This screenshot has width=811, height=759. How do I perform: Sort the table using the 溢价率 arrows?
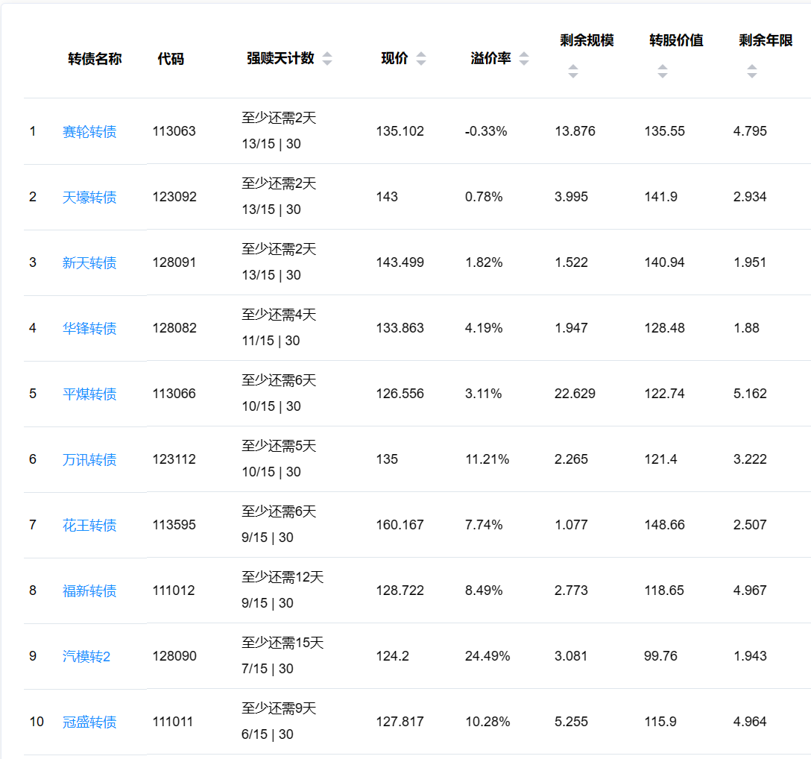[524, 59]
